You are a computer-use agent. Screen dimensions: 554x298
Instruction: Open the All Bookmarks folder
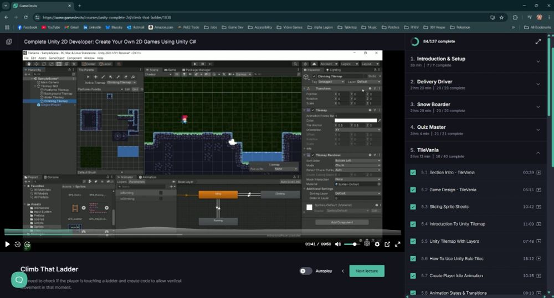[x=537, y=27]
